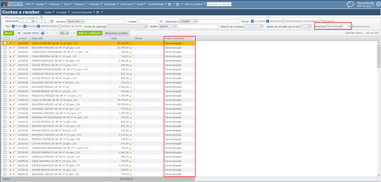Open the Boleto 'Igual a' dropdown
This screenshot has width=381, height=182.
tap(167, 26)
